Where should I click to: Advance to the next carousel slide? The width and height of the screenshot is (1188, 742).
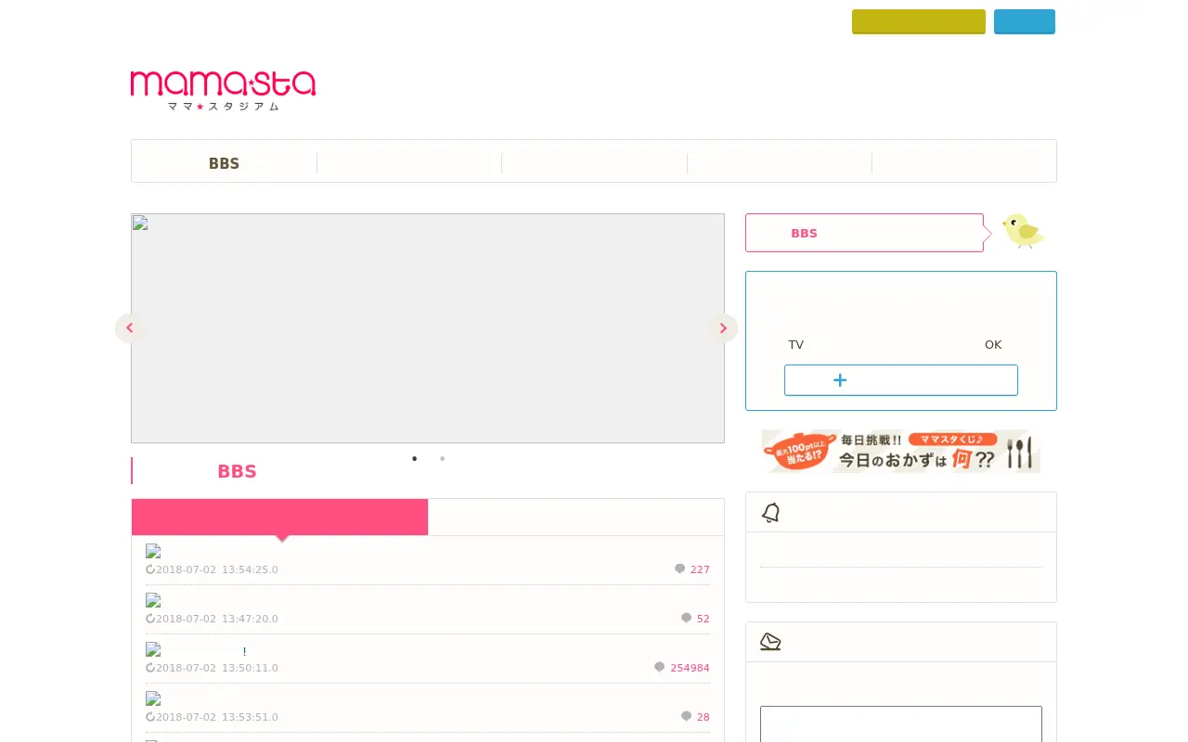[x=723, y=328]
